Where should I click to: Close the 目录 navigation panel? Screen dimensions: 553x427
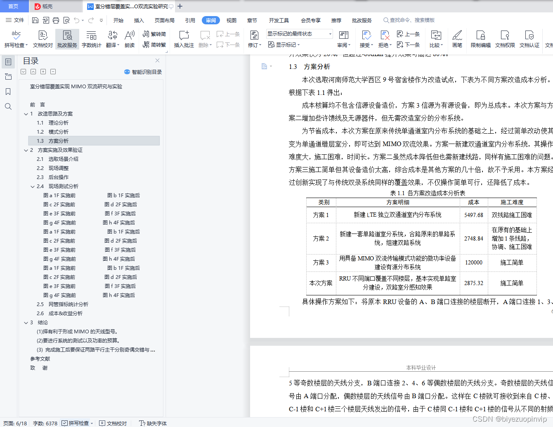(x=157, y=61)
